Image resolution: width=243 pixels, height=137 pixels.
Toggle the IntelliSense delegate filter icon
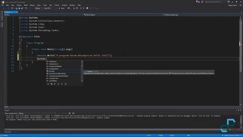(62, 84)
